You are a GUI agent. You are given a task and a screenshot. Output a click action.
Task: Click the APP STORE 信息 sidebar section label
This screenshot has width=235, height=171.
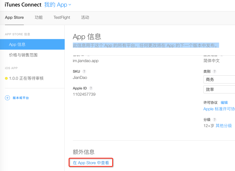click(x=18, y=34)
